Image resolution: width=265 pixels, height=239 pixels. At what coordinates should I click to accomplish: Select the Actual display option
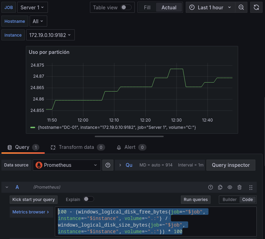(169, 8)
